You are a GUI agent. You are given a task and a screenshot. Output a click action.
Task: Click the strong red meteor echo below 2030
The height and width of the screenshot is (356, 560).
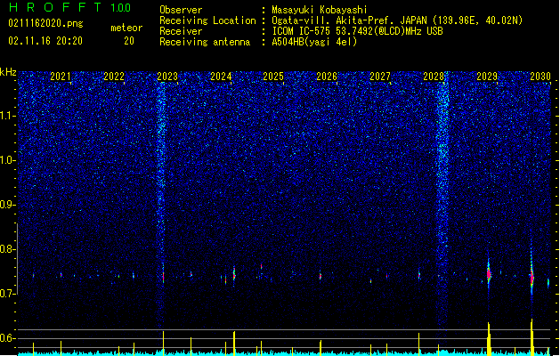coord(532,277)
